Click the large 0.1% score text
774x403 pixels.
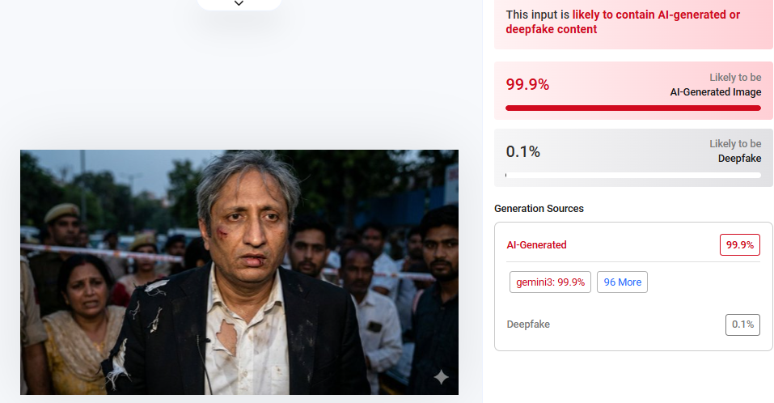click(x=522, y=151)
